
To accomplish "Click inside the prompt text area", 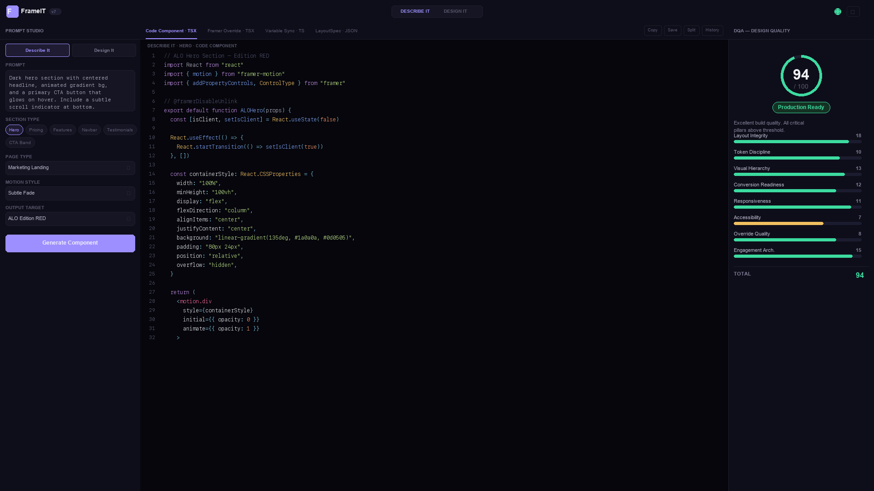I will 70,91.
